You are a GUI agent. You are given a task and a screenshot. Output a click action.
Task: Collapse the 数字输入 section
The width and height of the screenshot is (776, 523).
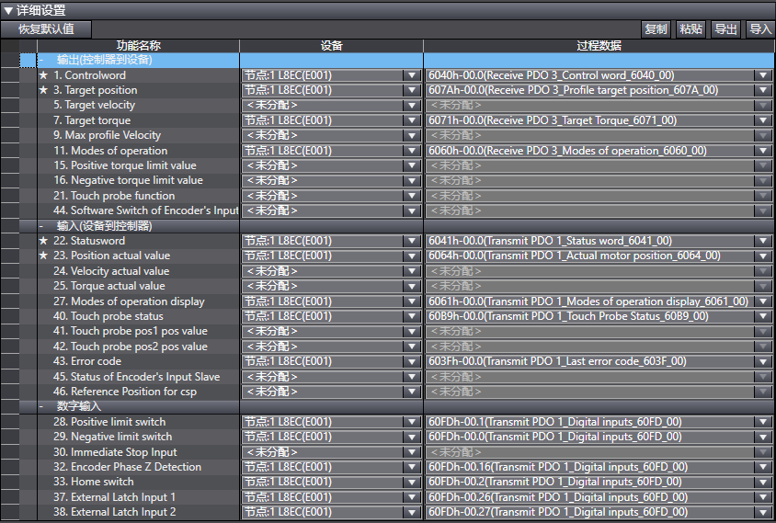tap(42, 406)
